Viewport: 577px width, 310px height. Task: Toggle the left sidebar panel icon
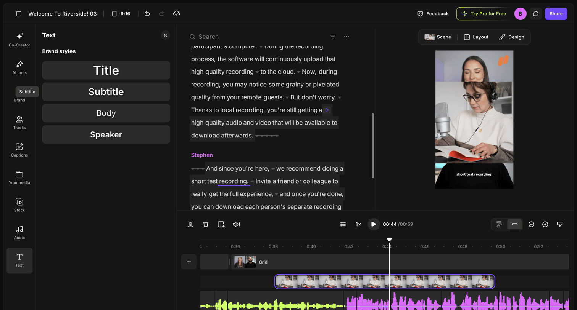point(19,14)
